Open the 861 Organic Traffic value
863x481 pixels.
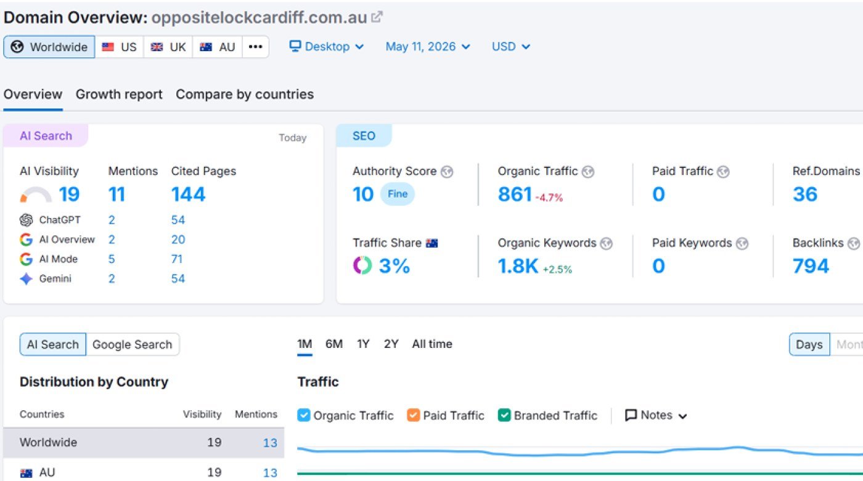[515, 195]
